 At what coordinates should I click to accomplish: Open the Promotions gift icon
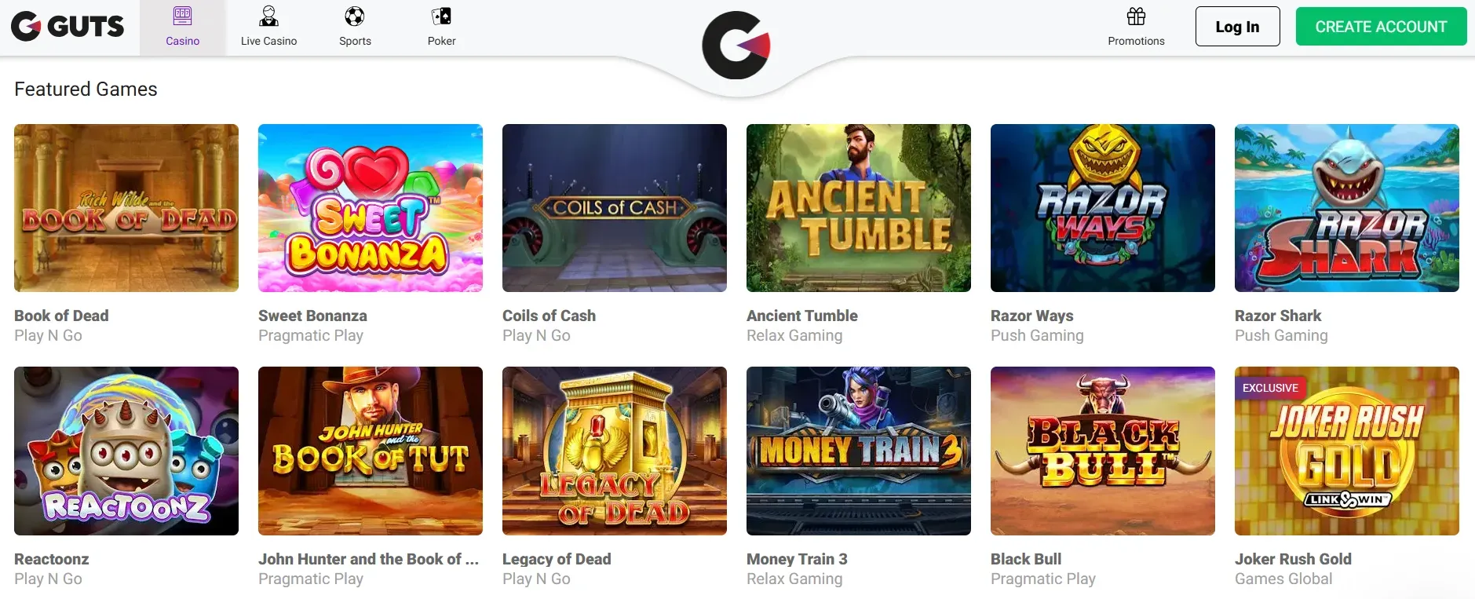point(1136,16)
